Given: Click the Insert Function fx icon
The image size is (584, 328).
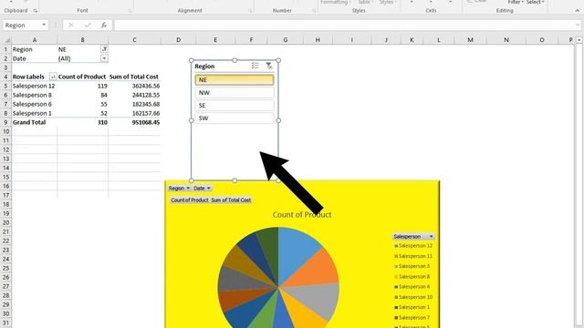Looking at the screenshot, I should [x=104, y=26].
